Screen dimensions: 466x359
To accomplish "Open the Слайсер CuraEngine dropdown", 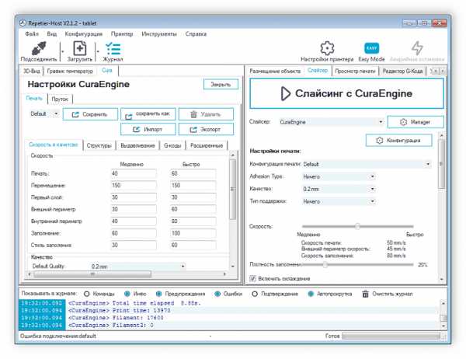I will pyautogui.click(x=331, y=122).
